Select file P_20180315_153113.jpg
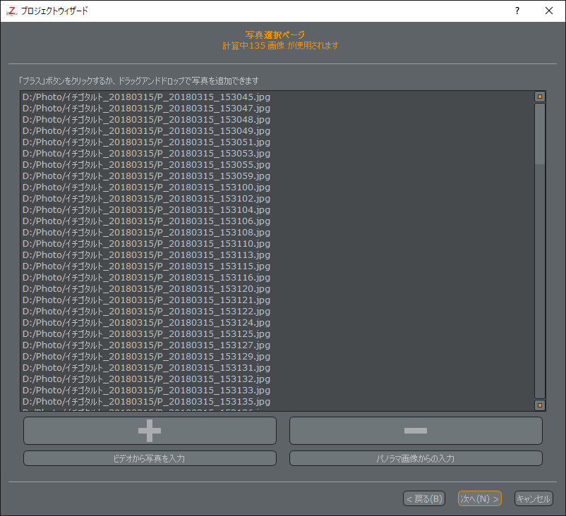The height and width of the screenshot is (516, 566). 277,255
